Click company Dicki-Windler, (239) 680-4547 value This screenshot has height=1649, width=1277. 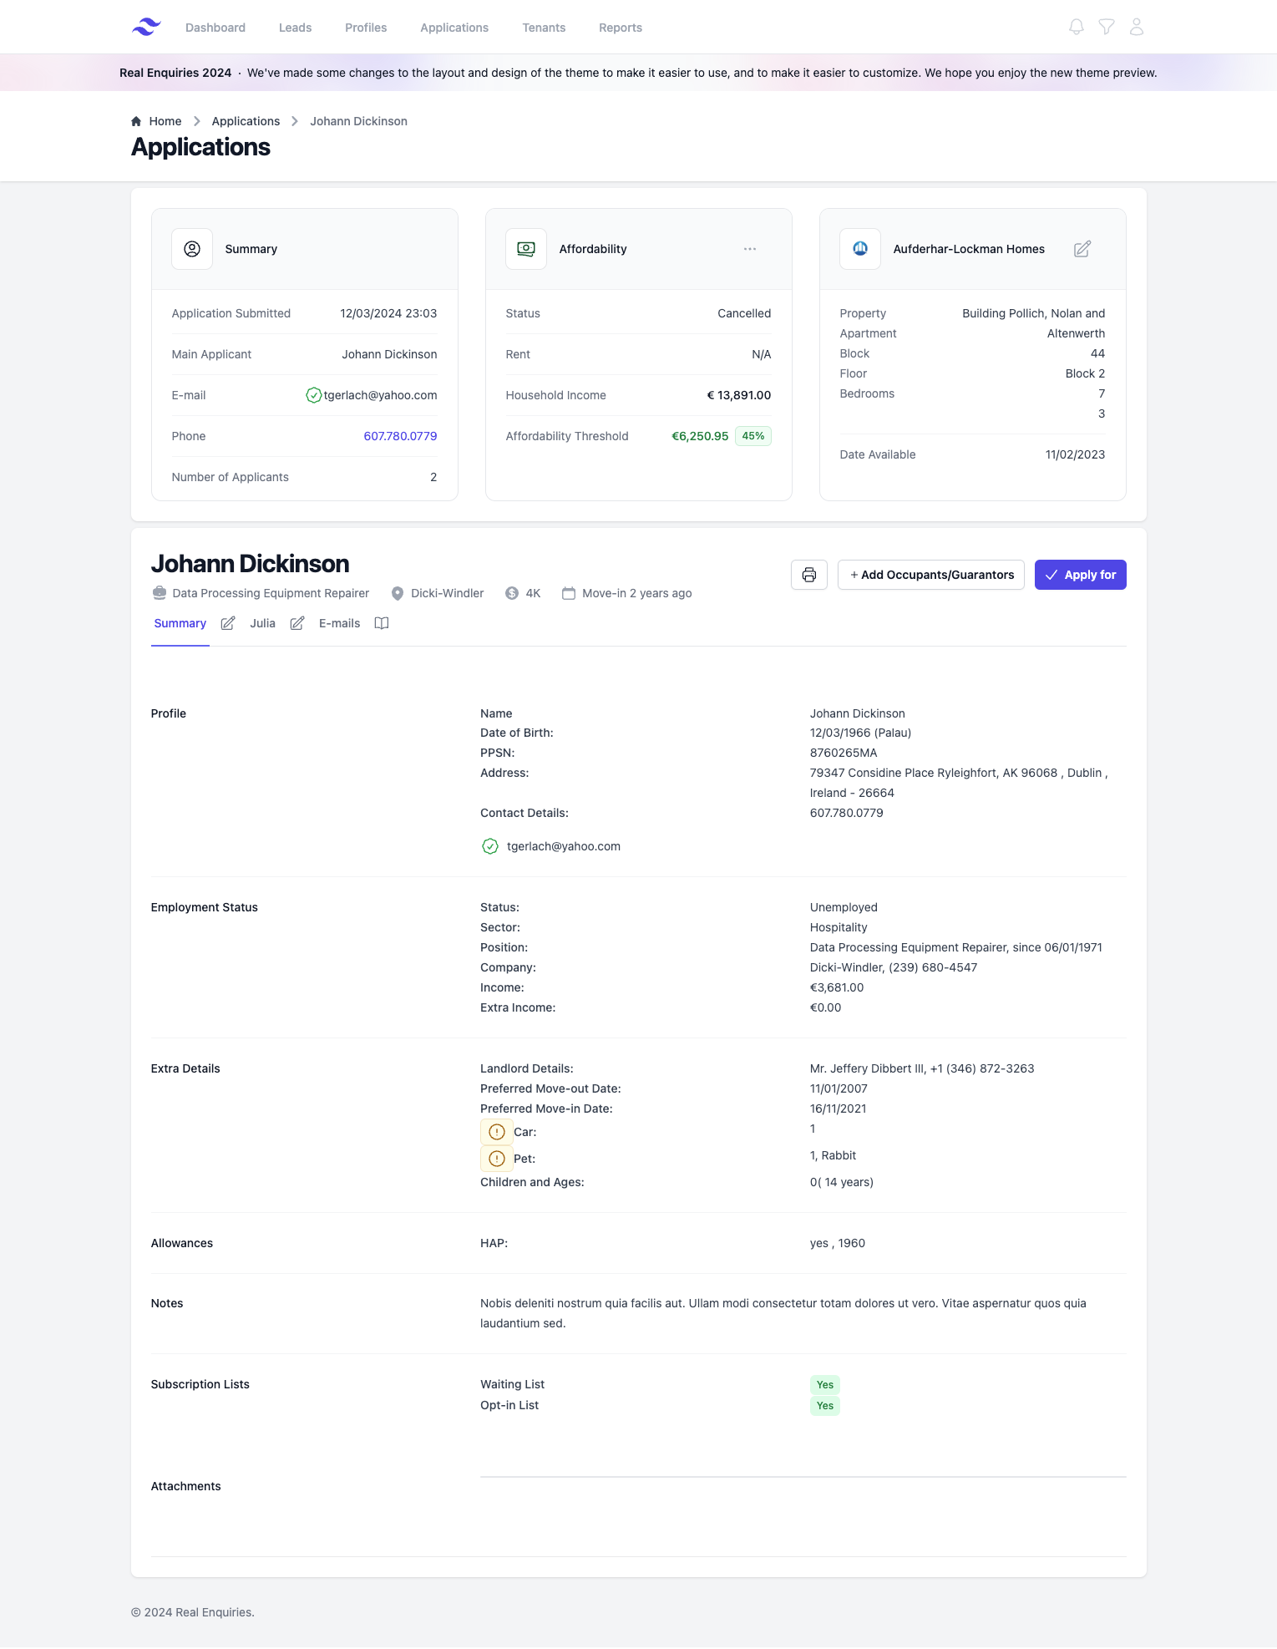click(894, 967)
